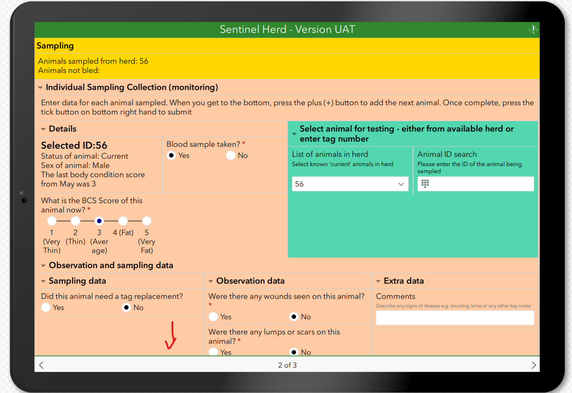Go to next page with right arrow
Viewport: 572px width, 393px height.
[x=533, y=365]
